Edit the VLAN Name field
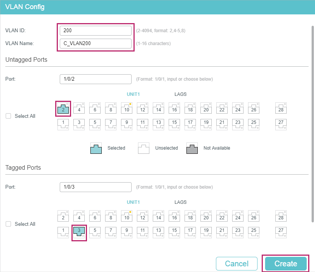 (x=96, y=44)
